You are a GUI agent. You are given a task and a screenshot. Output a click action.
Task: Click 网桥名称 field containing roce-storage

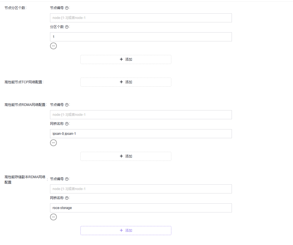[141, 208]
